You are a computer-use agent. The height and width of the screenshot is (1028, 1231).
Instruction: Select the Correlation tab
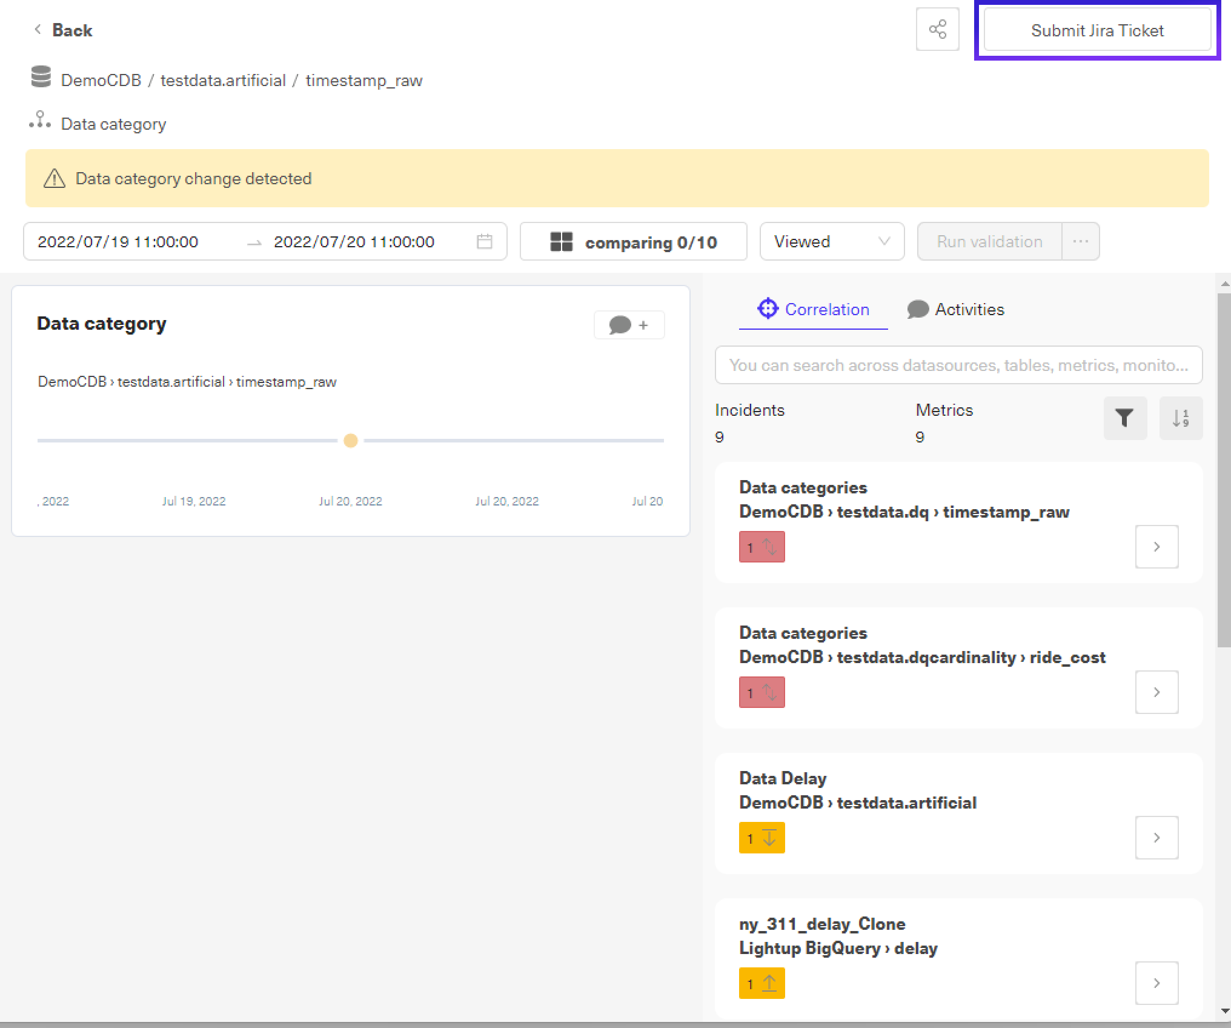pos(813,309)
